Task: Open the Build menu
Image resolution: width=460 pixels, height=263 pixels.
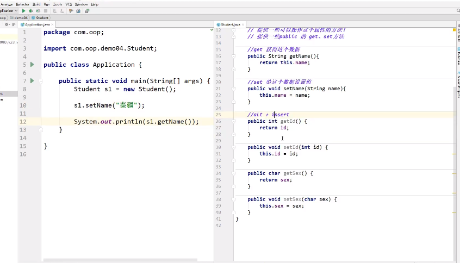Action: click(36, 4)
